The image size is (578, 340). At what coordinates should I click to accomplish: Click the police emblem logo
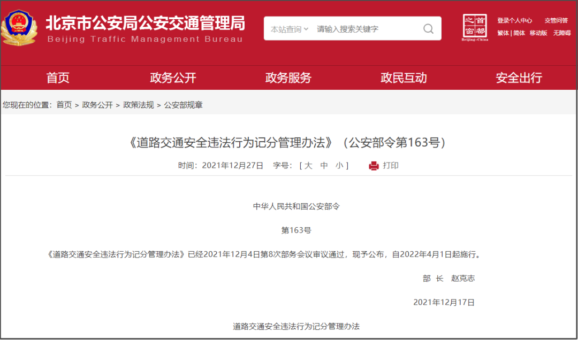(x=19, y=28)
